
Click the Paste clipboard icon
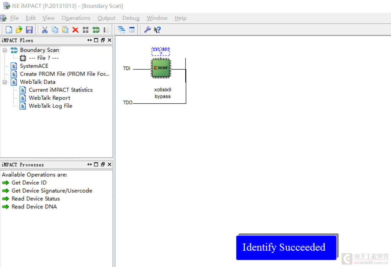65,30
